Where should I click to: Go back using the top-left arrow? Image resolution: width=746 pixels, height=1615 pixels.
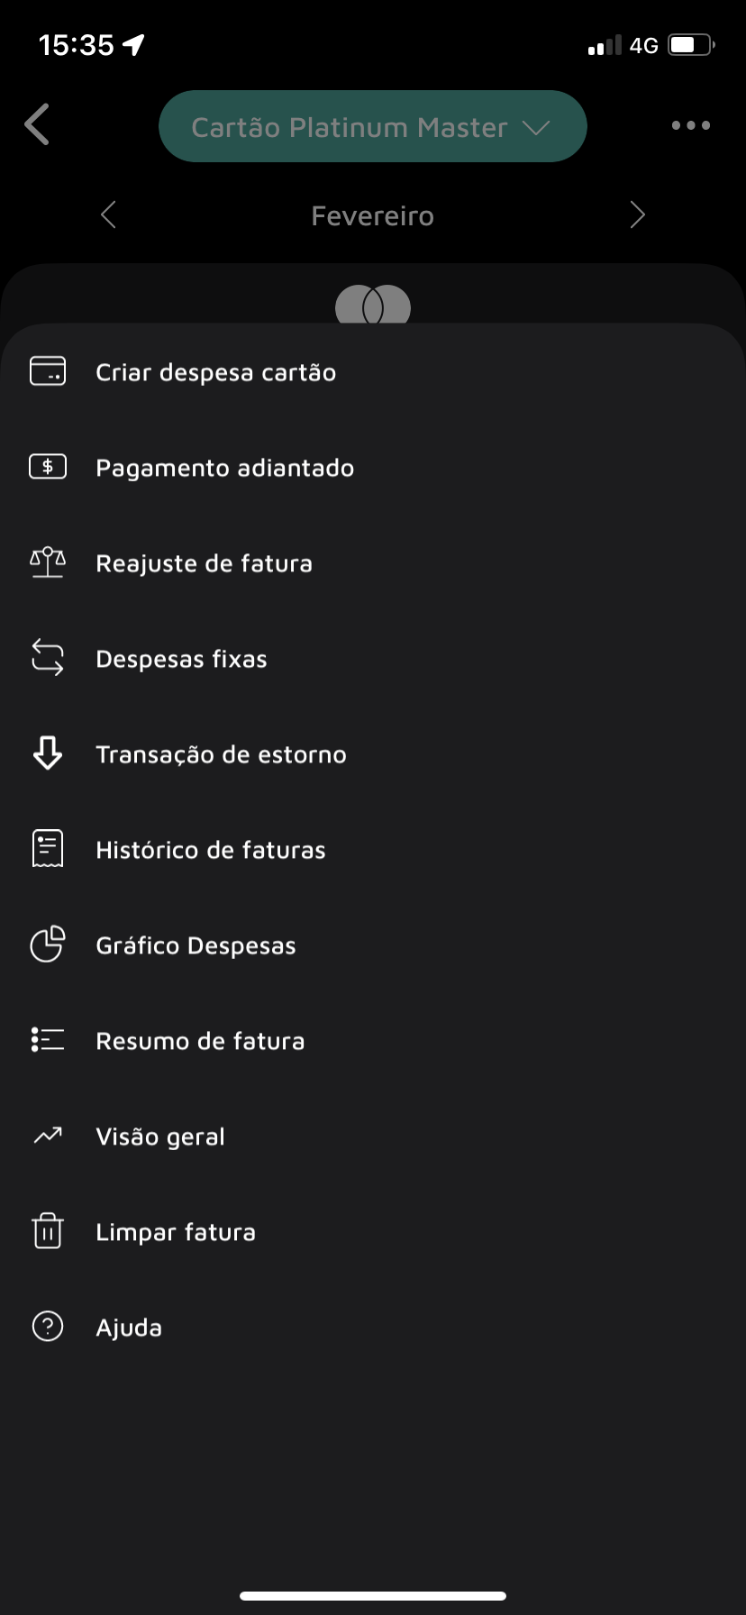point(38,125)
